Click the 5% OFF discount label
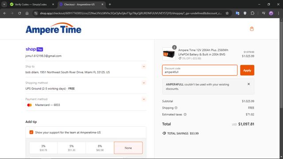Screen dimensions: 283x159 point(190,58)
